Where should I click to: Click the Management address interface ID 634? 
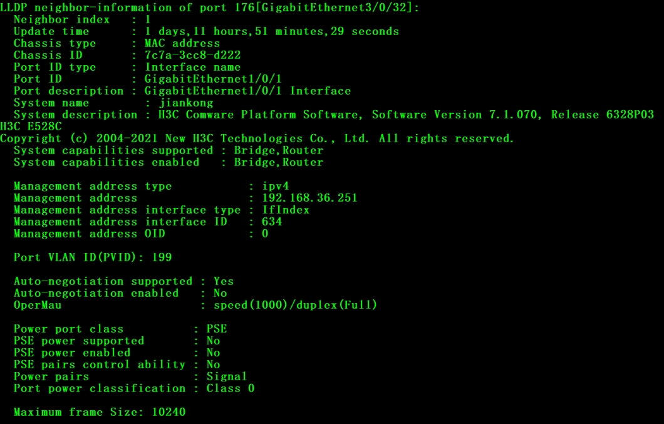(272, 222)
